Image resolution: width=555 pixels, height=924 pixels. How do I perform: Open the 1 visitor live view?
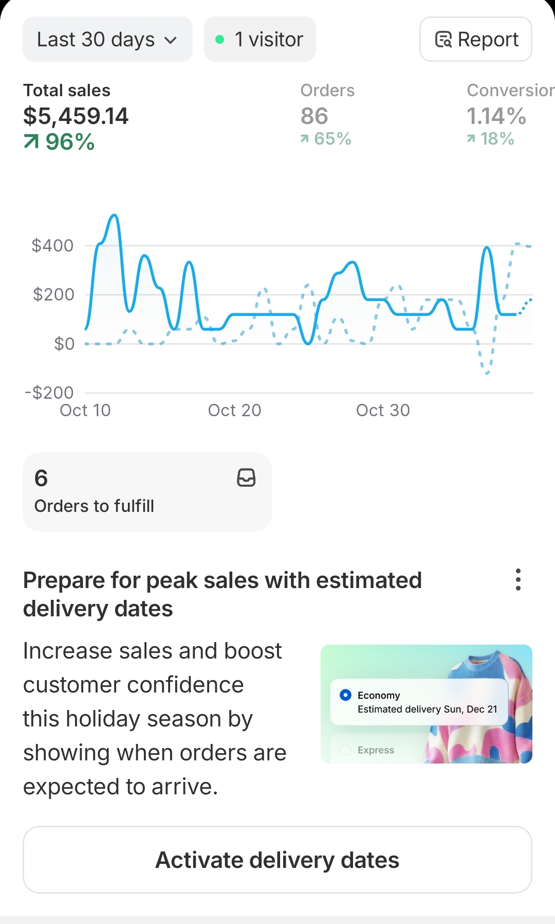[260, 40]
